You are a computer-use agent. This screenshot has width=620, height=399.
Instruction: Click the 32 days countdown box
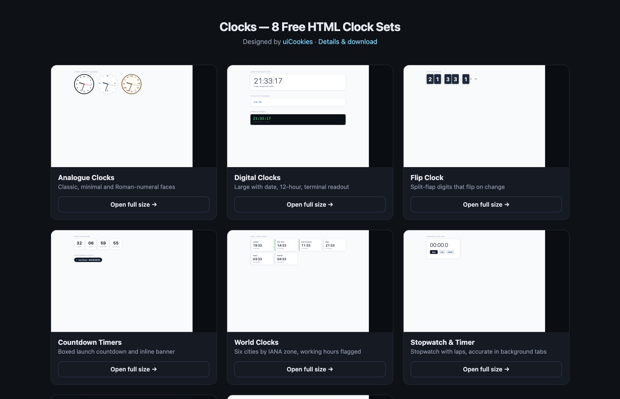79,244
